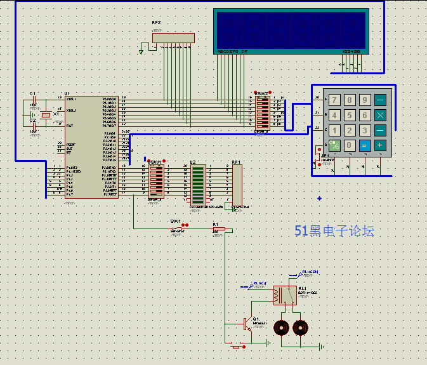Toggle the DSW1 DIP switch block

156,182
